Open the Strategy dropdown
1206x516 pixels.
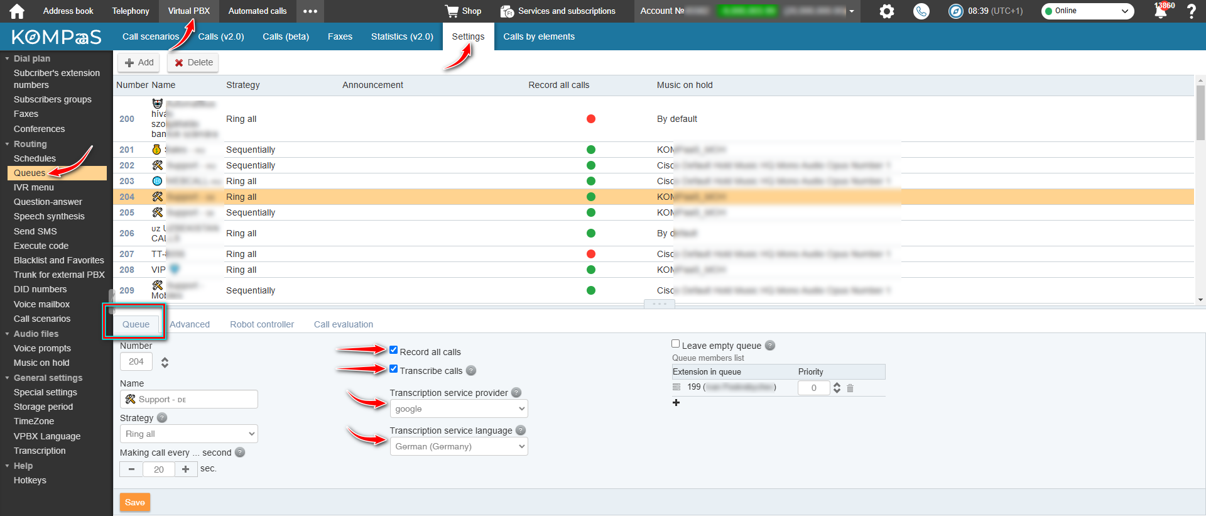point(189,434)
